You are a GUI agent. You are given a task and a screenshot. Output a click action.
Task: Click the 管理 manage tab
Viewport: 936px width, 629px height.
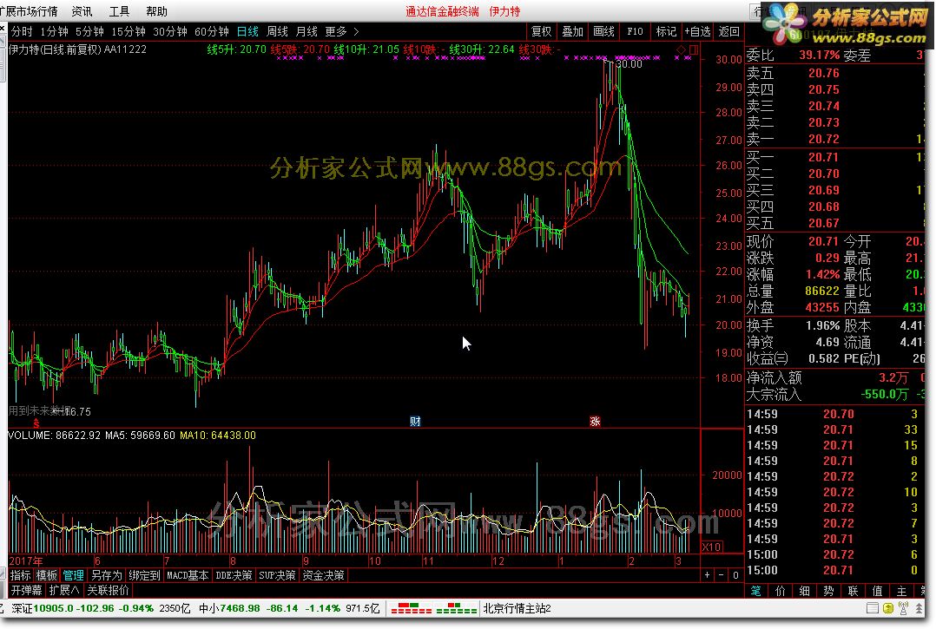point(74,575)
